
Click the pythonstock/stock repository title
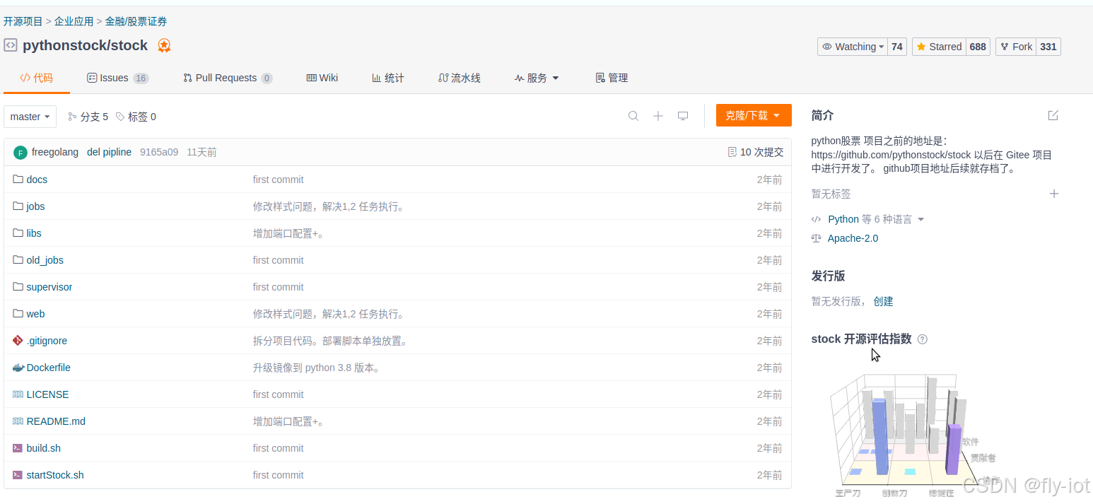click(85, 46)
